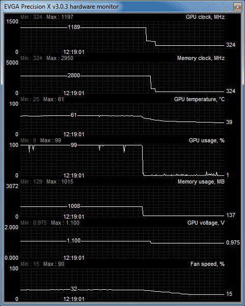
Task: Select the 'GPU usage, %' graph label
Action: [207, 140]
